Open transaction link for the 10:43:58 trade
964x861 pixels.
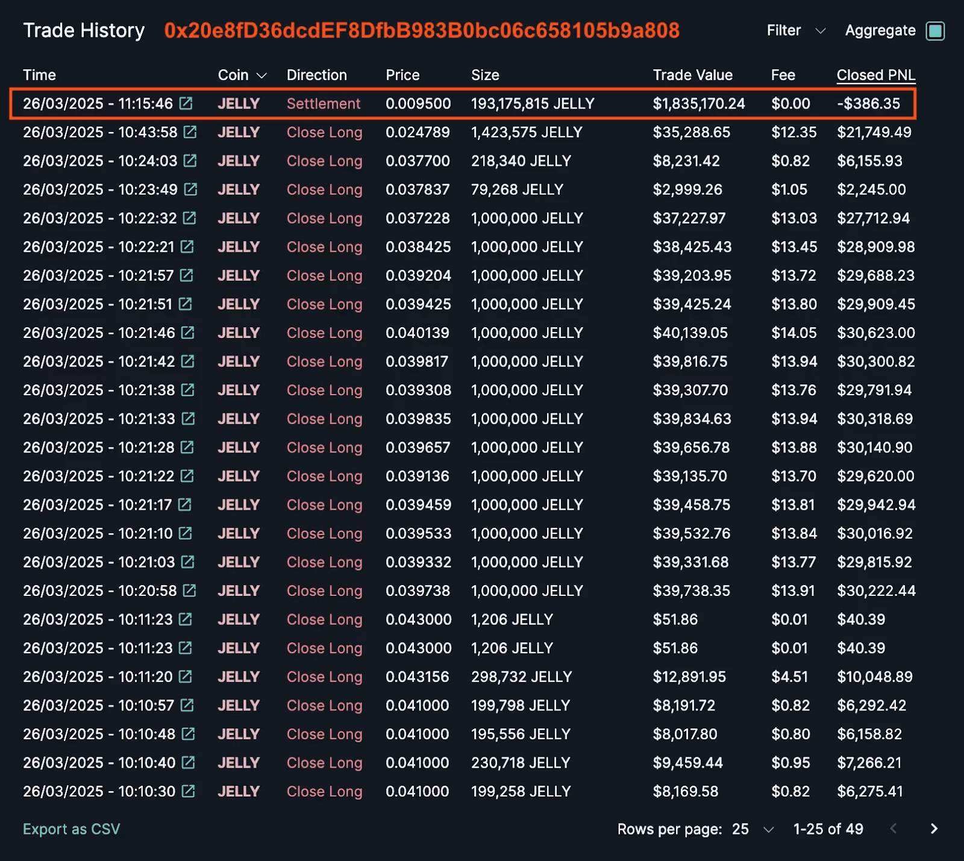(x=190, y=132)
